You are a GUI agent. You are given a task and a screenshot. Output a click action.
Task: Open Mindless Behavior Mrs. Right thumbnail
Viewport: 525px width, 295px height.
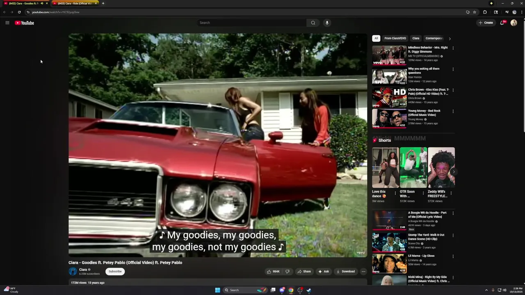coord(389,55)
